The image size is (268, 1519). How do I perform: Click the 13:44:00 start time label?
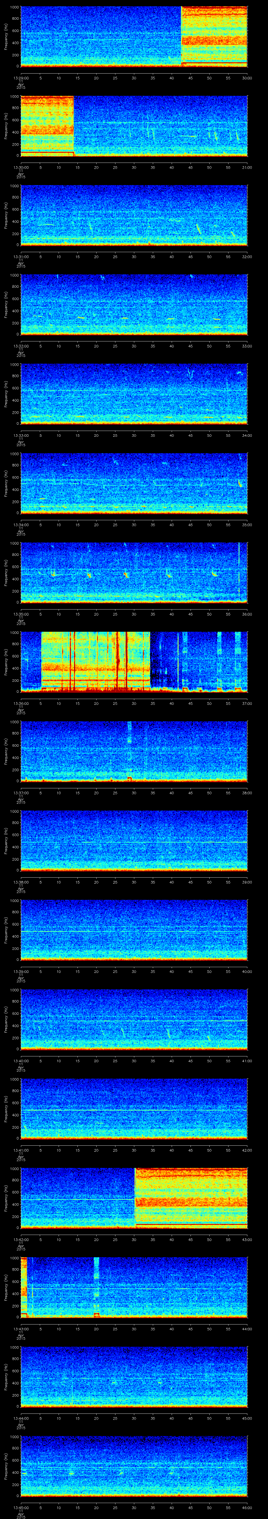[x=21, y=1418]
